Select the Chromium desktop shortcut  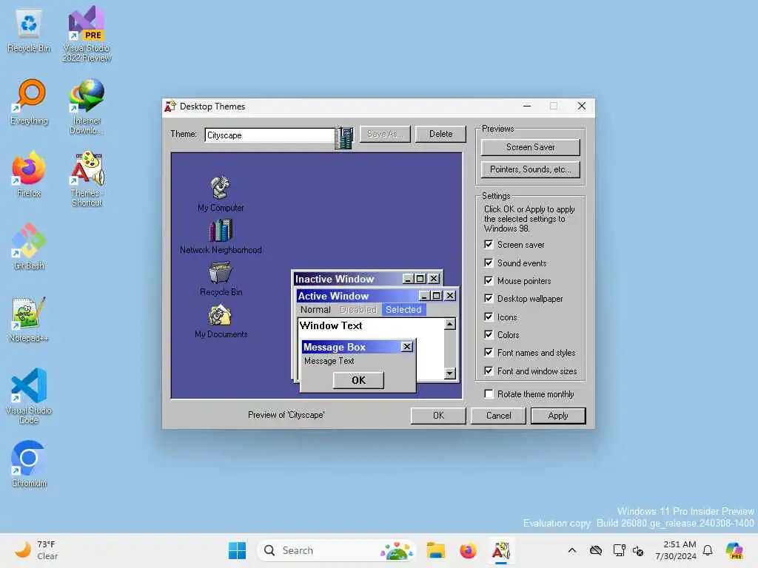point(29,464)
